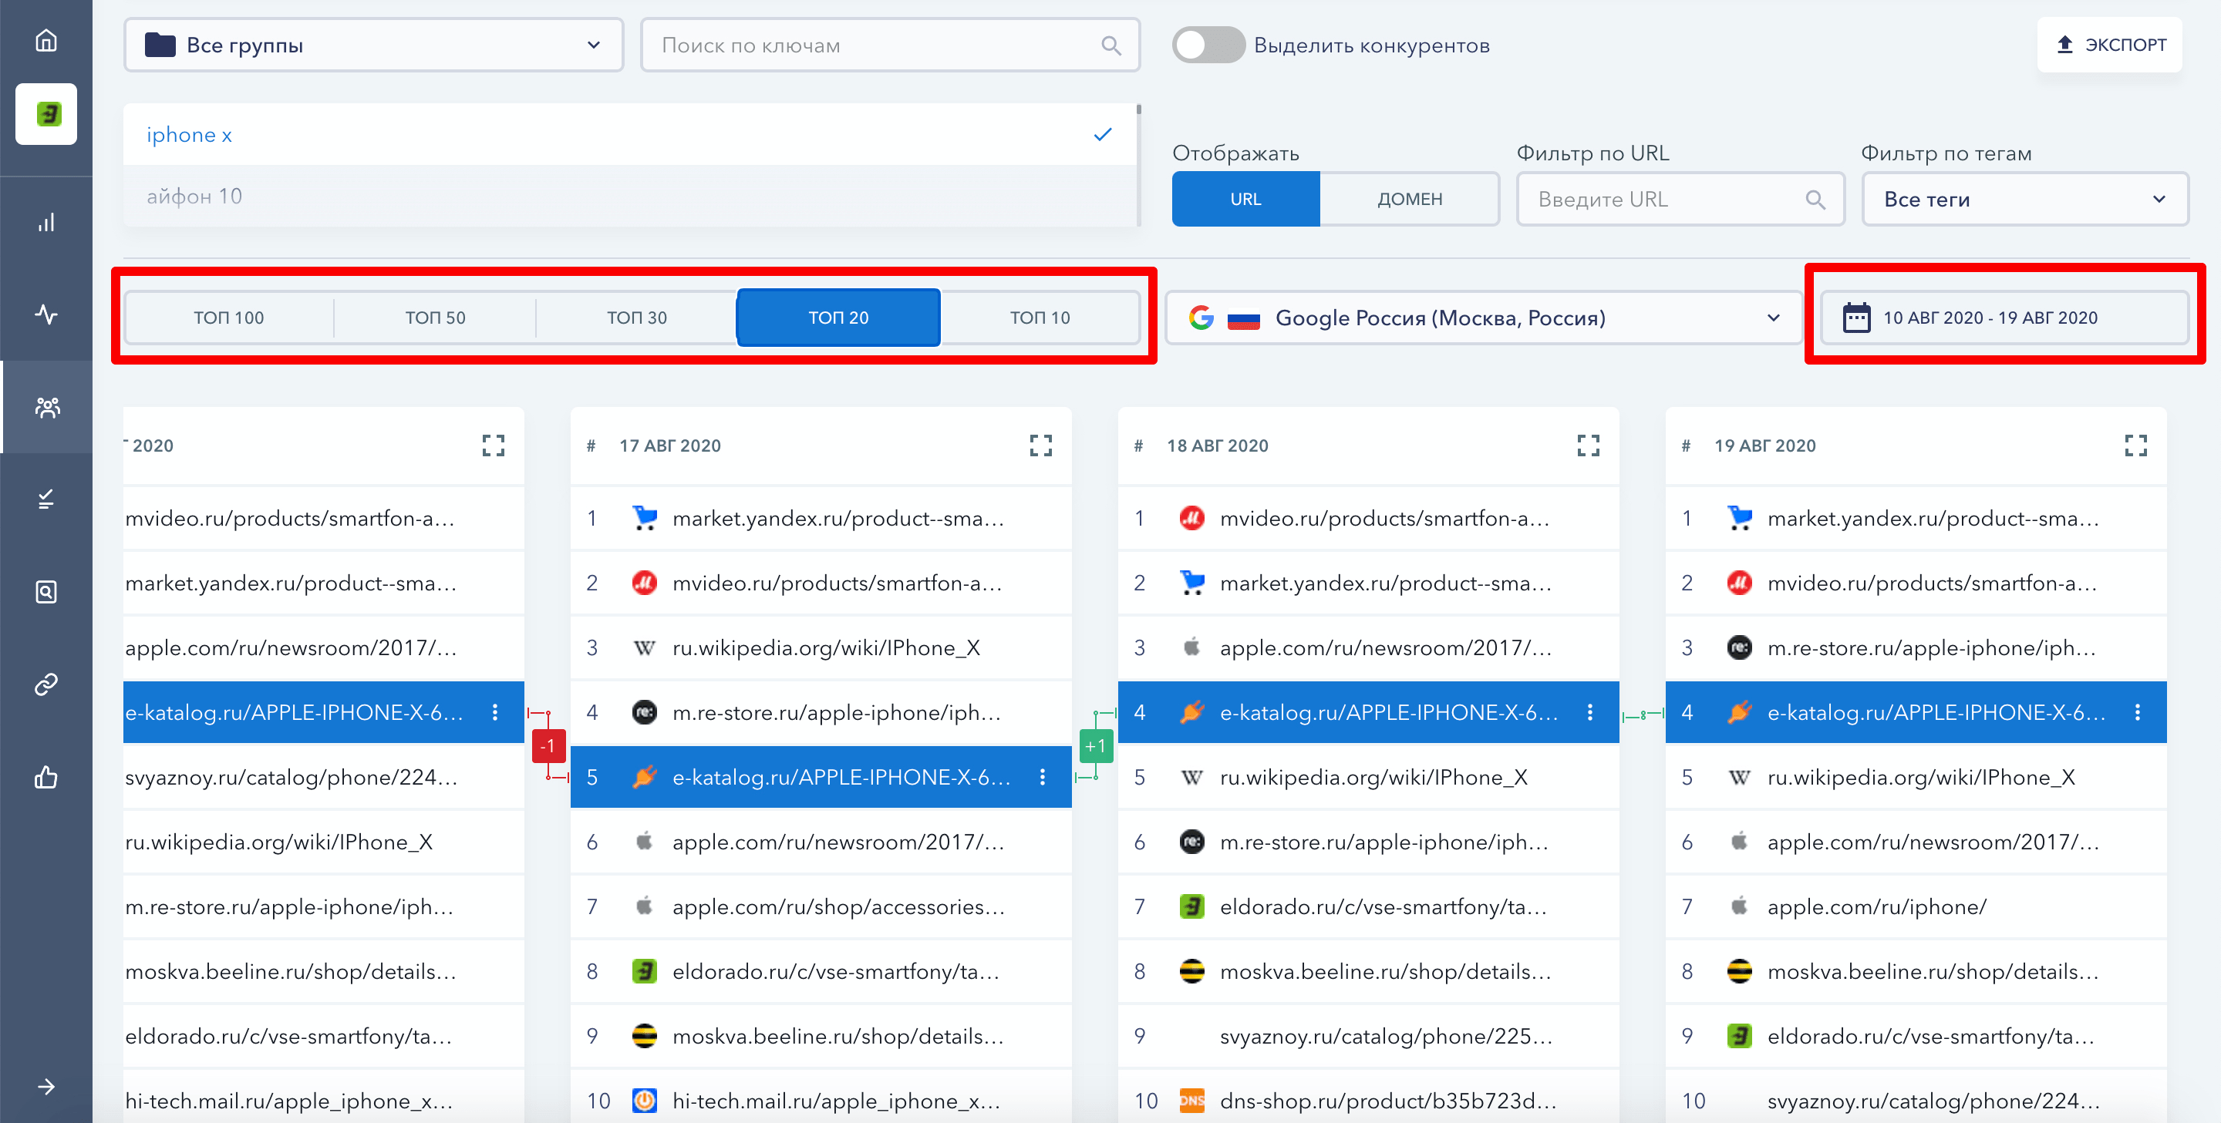Open the Все группы dropdown
Screen dimensions: 2221x1123
373,45
